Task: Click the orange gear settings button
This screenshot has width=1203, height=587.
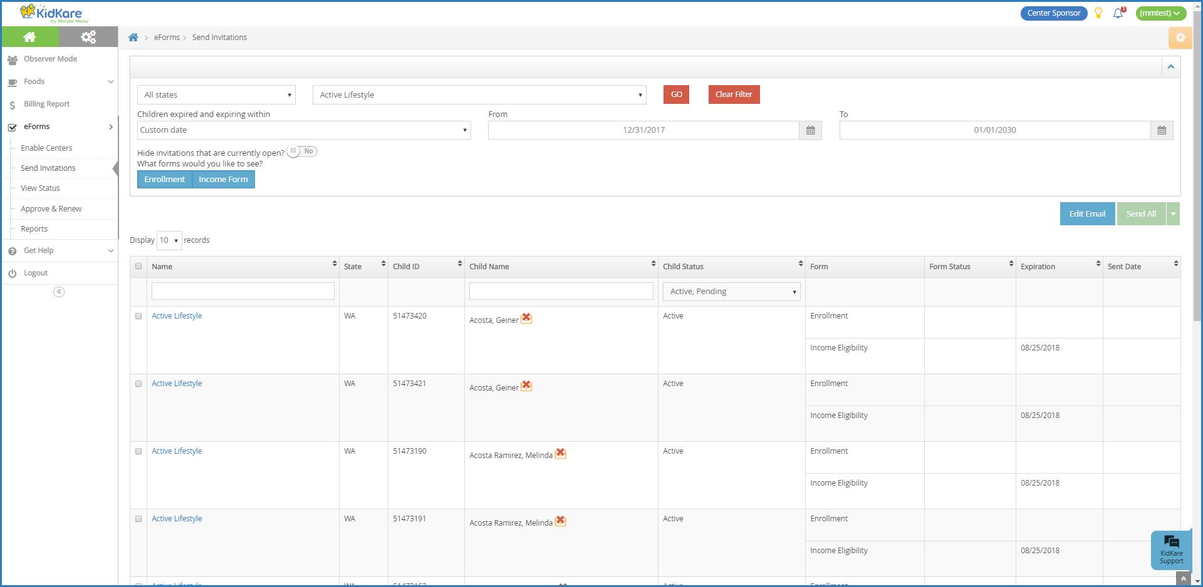Action: tap(1180, 38)
